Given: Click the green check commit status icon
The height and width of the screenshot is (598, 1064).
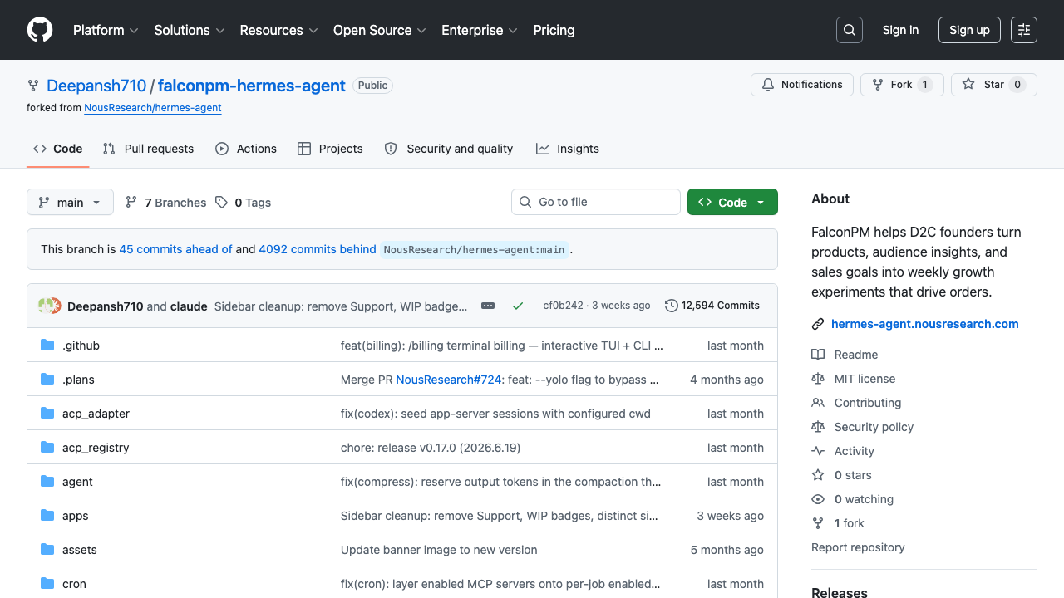Looking at the screenshot, I should (x=518, y=306).
